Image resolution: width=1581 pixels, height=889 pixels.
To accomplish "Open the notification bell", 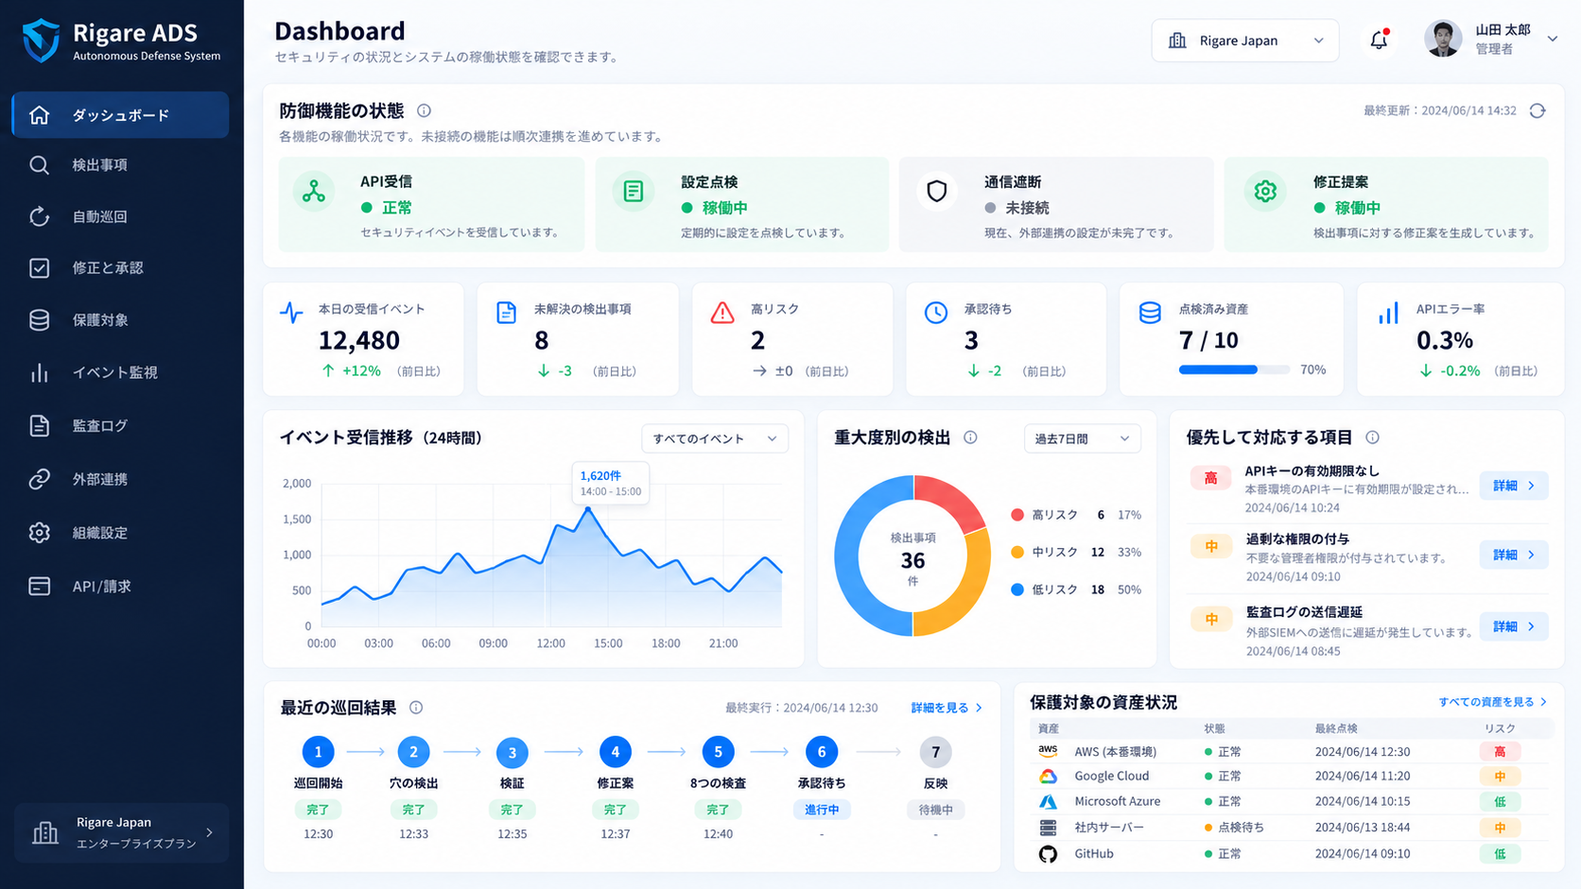I will [1379, 41].
